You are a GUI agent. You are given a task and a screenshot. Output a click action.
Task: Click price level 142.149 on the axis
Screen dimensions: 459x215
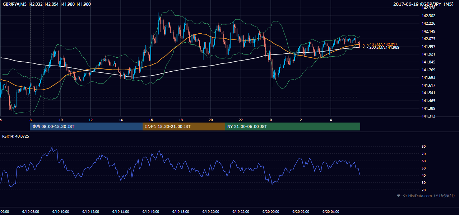click(428, 31)
